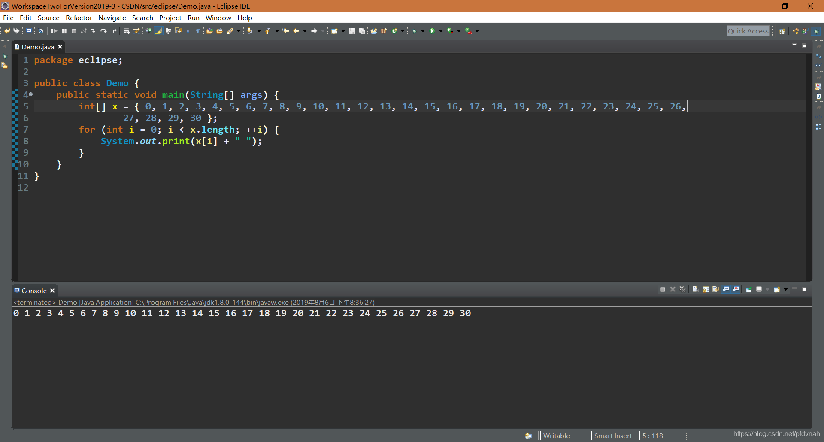Click the Search flashlight icon
824x442 pixels.
pyautogui.click(x=230, y=31)
